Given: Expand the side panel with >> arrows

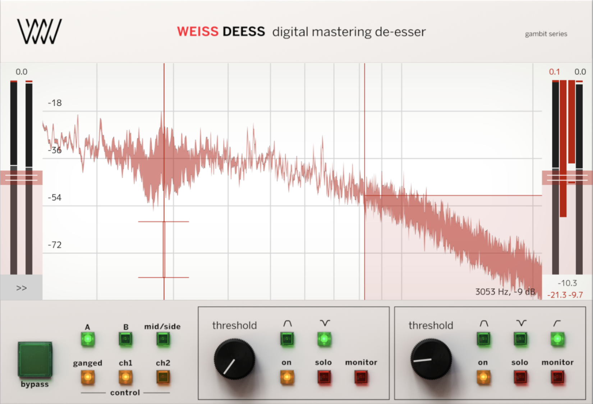Looking at the screenshot, I should 21,288.
